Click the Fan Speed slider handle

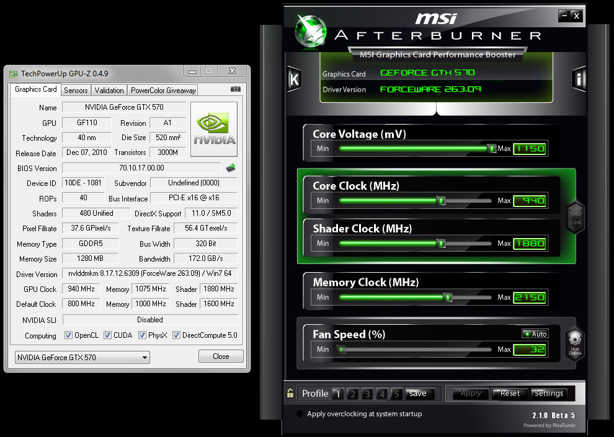click(x=342, y=350)
